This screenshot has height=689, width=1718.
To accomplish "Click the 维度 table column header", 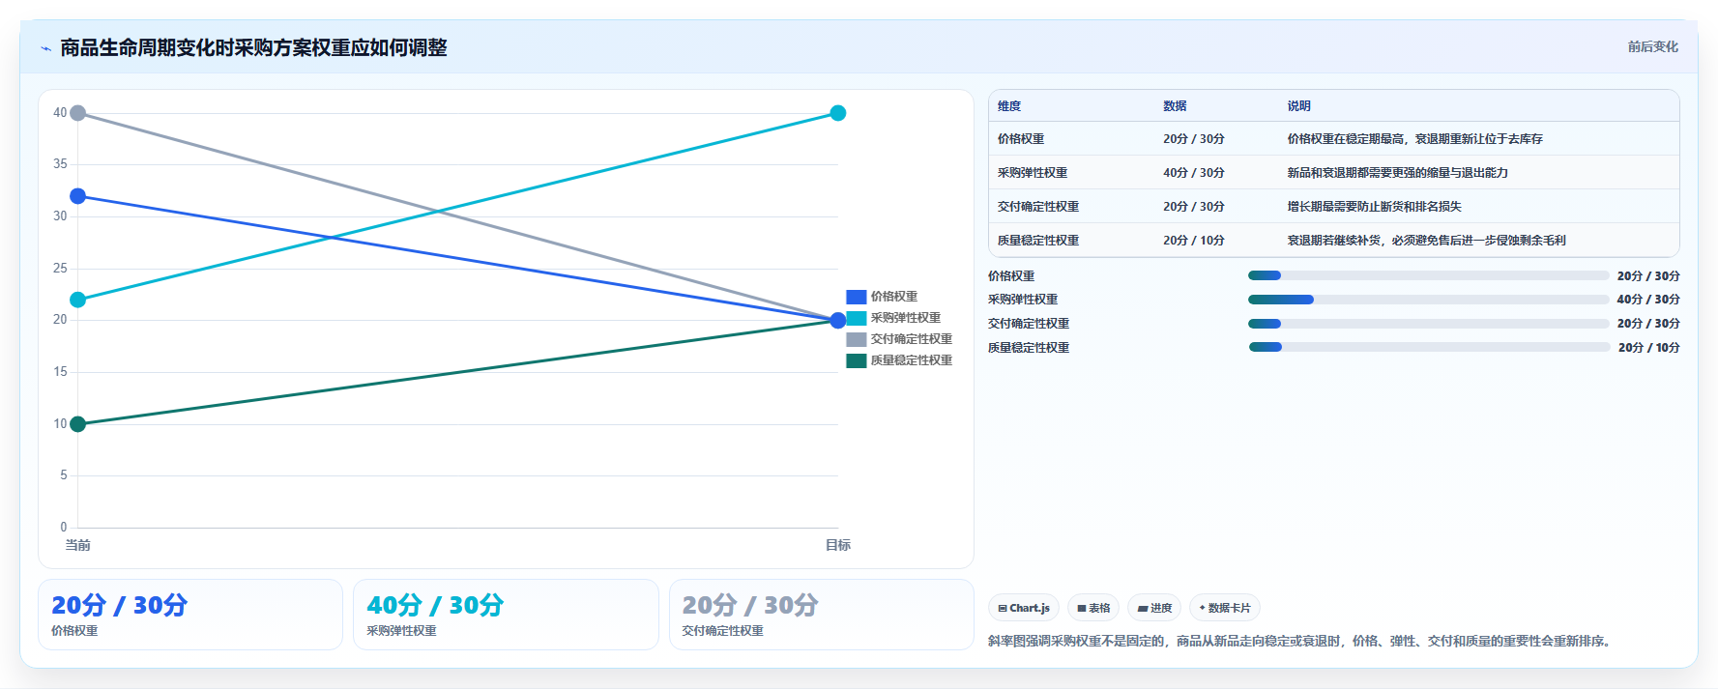I will point(1009,106).
